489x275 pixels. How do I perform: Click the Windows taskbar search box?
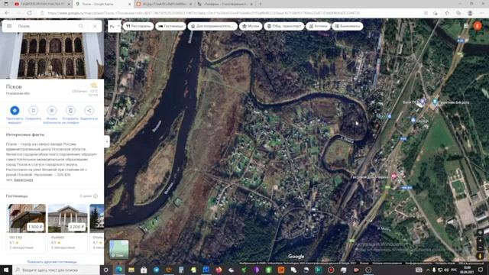click(56, 270)
